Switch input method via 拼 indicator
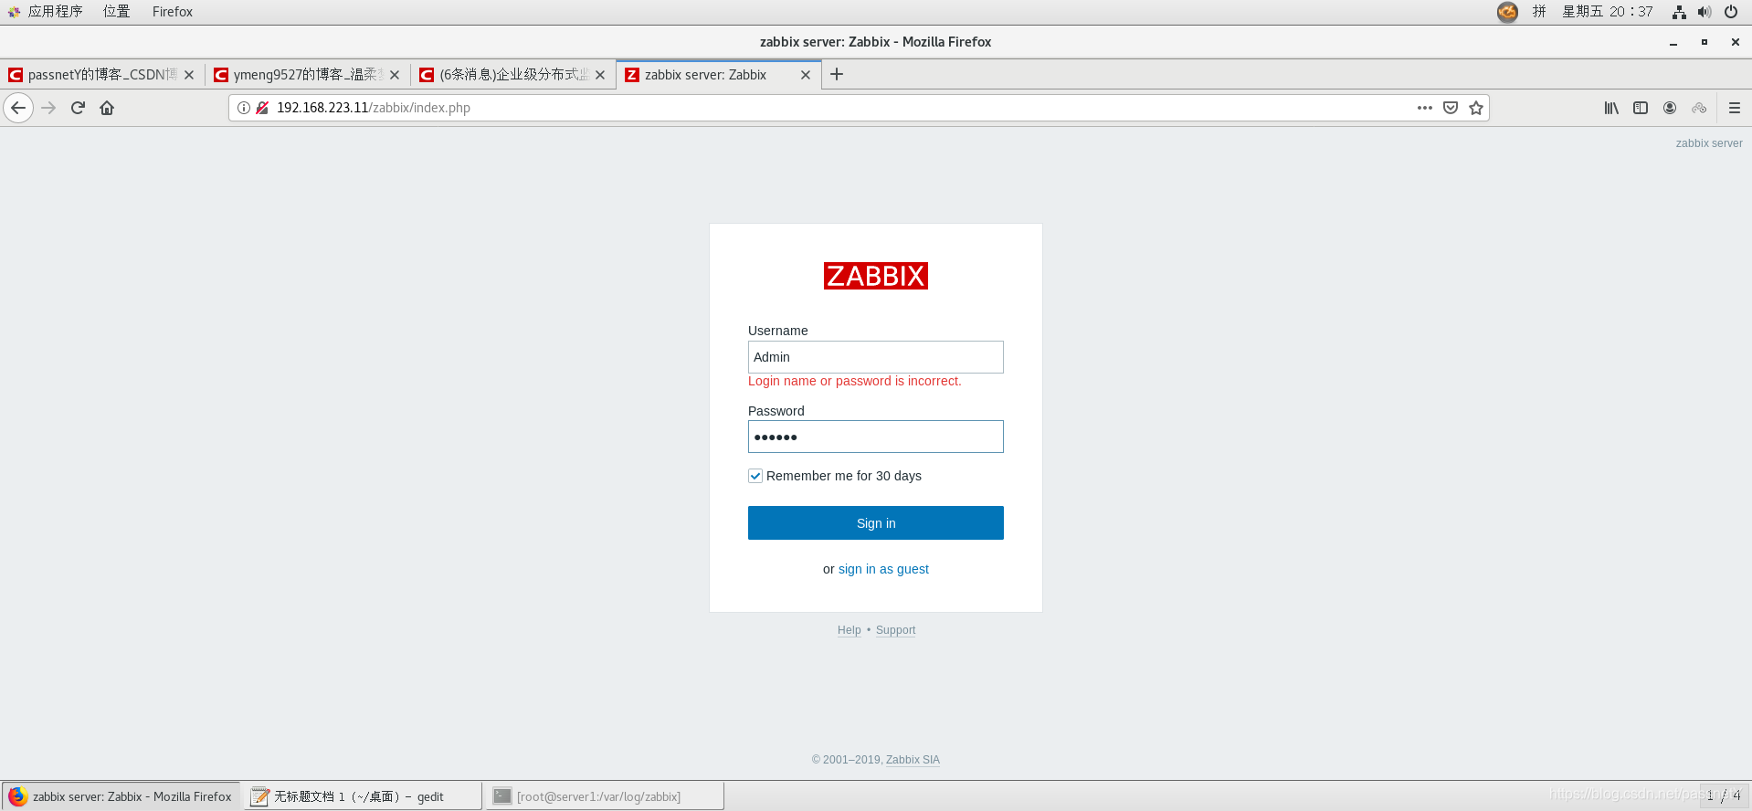The width and height of the screenshot is (1752, 811). pos(1539,12)
